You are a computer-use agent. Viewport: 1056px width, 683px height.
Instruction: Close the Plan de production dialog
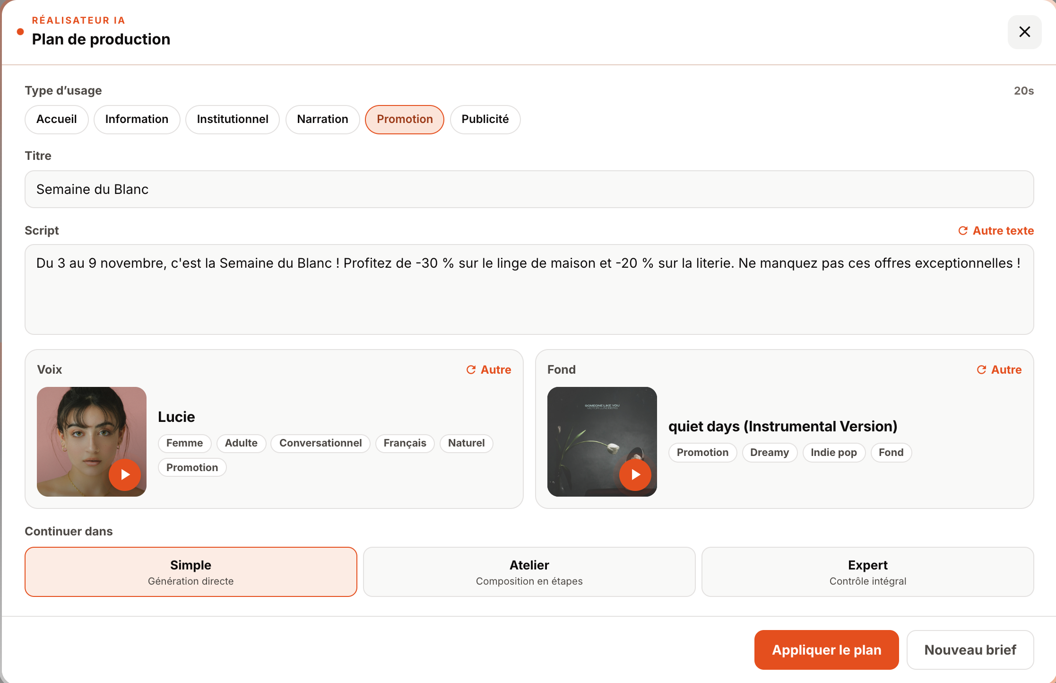coord(1024,32)
